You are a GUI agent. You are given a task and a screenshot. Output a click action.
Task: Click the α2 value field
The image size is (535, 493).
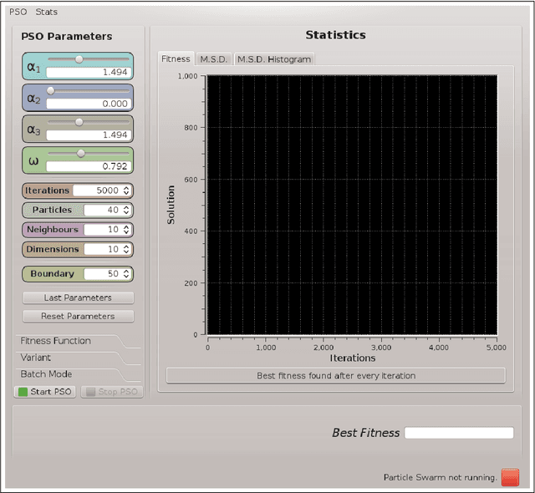[88, 104]
